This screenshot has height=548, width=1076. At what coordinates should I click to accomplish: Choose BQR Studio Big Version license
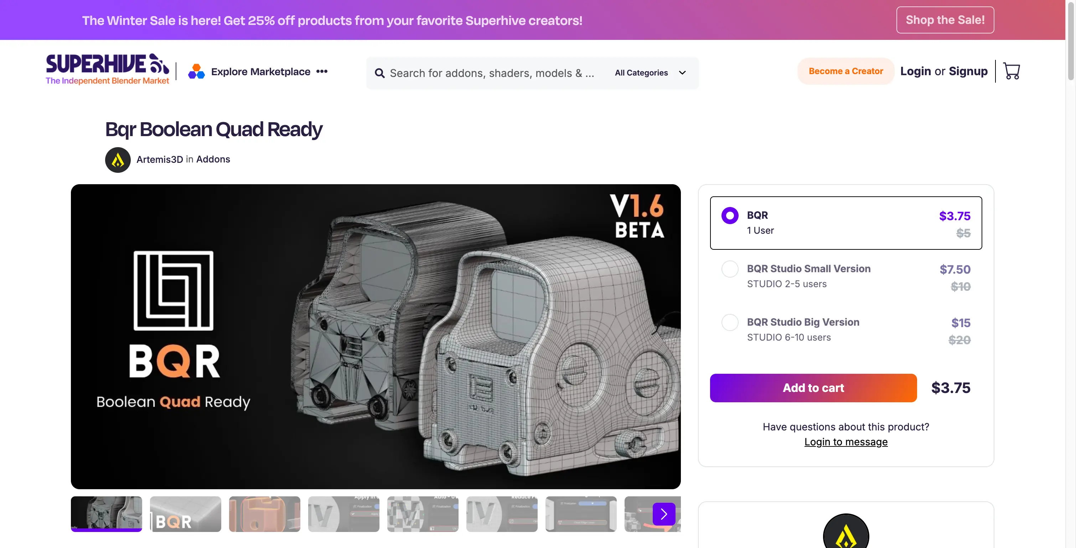(730, 322)
